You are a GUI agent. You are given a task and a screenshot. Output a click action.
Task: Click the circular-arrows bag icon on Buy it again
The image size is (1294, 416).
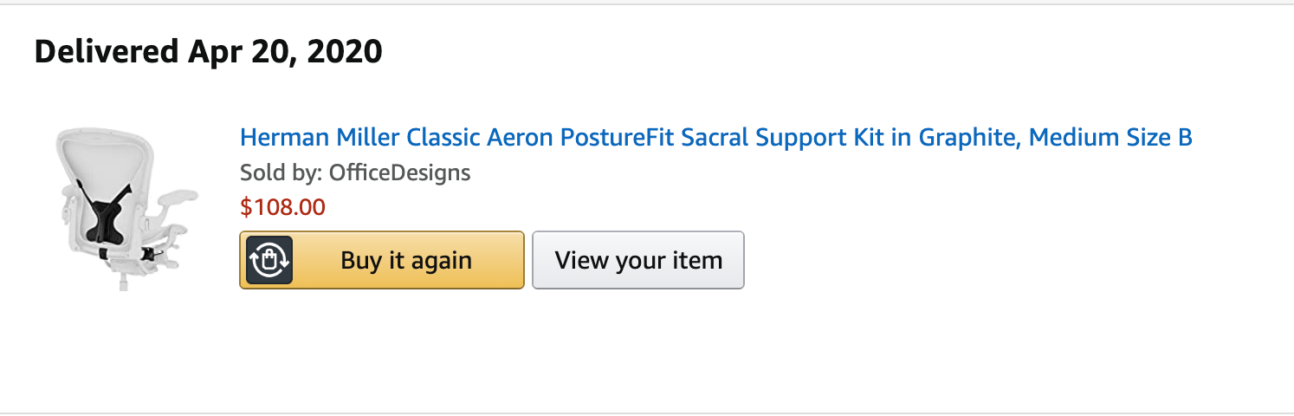pyautogui.click(x=269, y=260)
